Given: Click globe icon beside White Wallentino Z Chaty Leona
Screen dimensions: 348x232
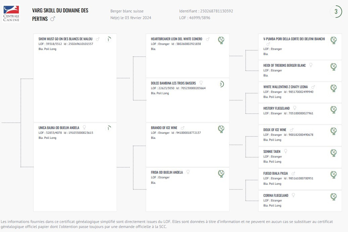Looking at the screenshot, I should click(x=334, y=88).
